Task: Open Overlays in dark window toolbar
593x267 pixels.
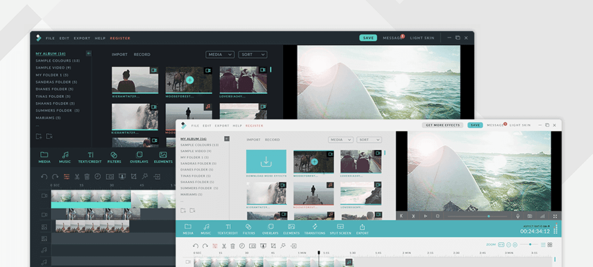Action: pyautogui.click(x=139, y=157)
